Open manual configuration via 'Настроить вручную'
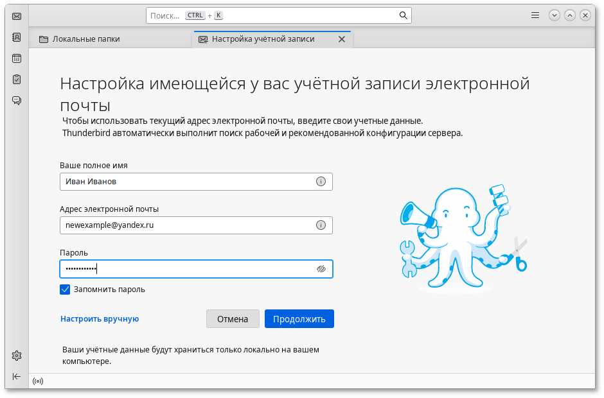604x398 pixels. point(99,318)
